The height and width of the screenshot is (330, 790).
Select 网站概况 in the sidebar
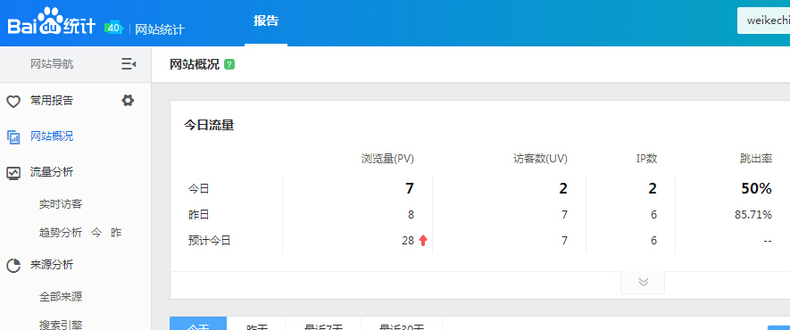(52, 136)
